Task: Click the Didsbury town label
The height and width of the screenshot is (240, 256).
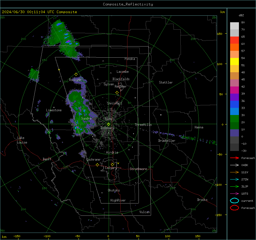Action: (x=107, y=128)
